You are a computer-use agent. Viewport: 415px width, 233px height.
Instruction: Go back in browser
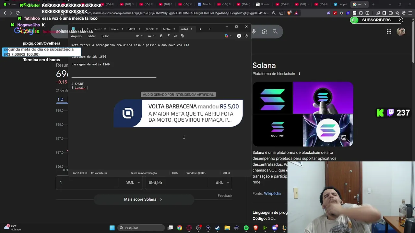pyautogui.click(x=5, y=13)
